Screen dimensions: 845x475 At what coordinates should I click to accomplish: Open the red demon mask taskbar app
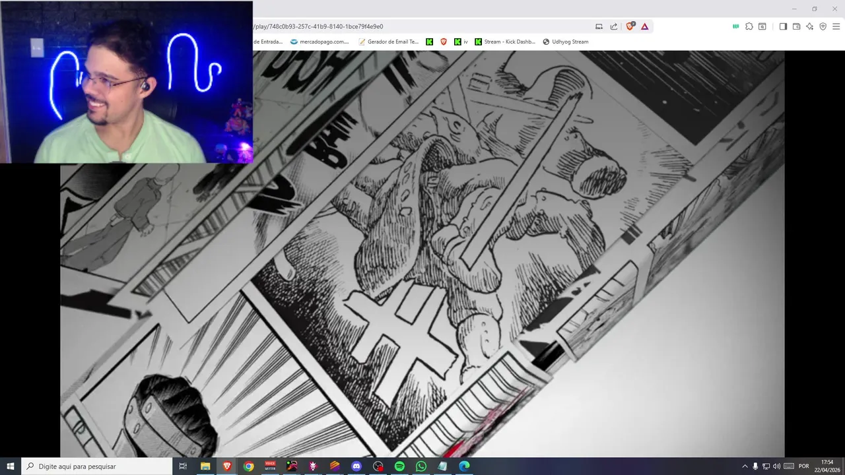click(313, 466)
